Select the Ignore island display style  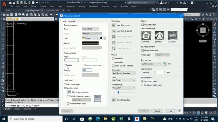tap(169, 42)
